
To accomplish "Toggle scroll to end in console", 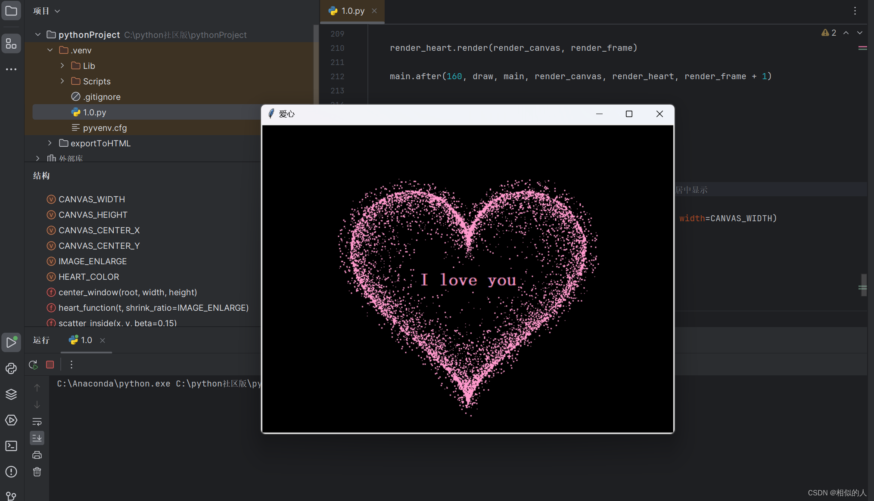I will 37,438.
